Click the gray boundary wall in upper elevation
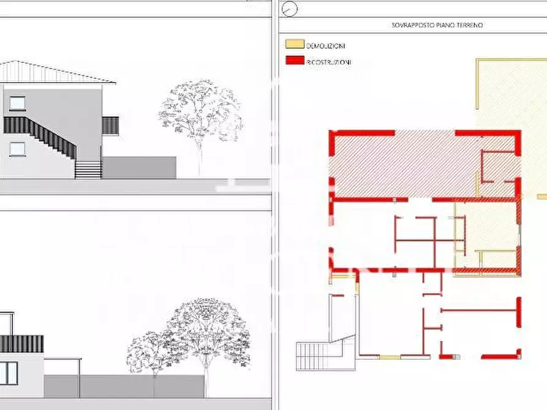547x410 pixels. pos(139,167)
